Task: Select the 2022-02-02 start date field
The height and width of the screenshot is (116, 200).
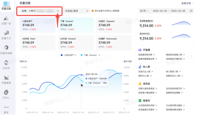Action: tap(160, 11)
